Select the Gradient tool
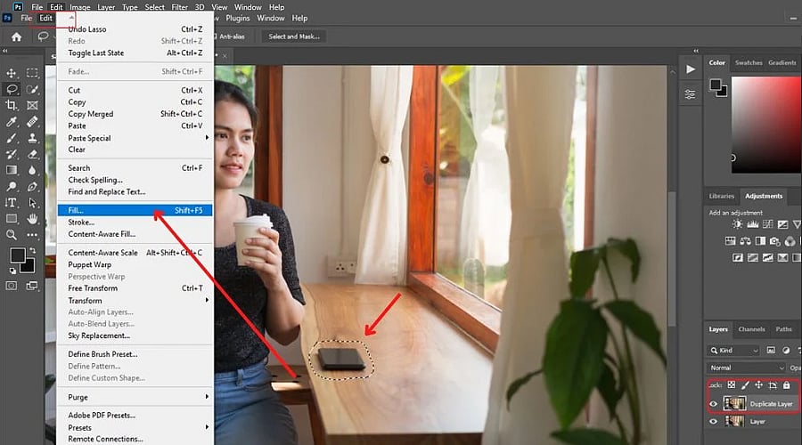 pos(12,170)
